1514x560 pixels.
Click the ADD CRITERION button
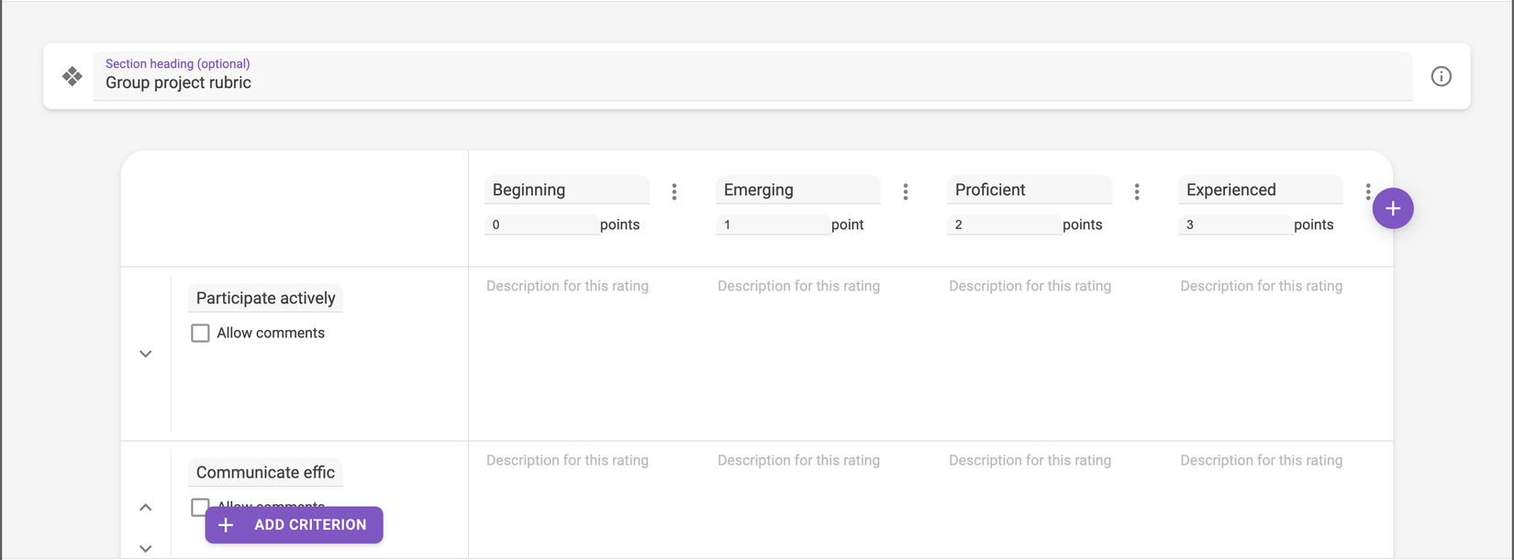point(294,525)
